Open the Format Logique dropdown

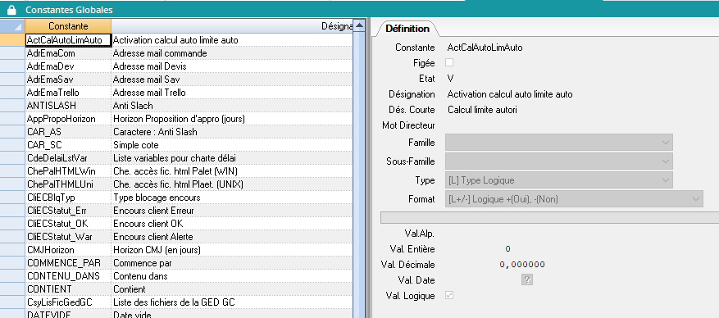point(574,199)
